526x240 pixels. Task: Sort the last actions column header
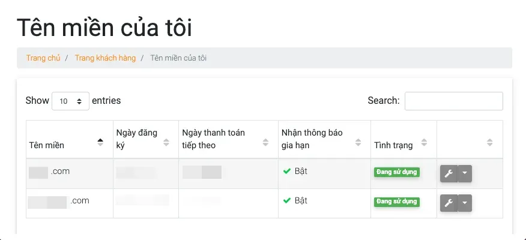tap(470, 139)
